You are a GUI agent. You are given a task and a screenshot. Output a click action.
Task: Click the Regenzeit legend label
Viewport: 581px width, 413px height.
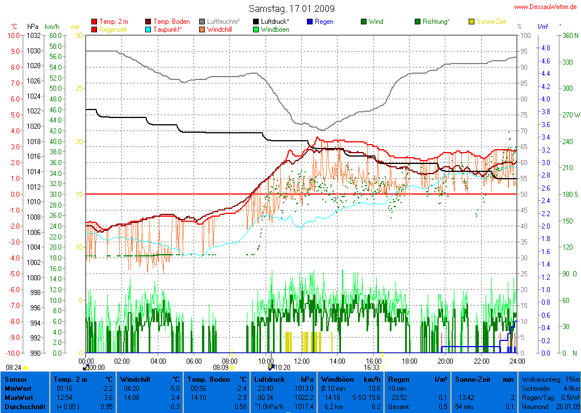[113, 29]
